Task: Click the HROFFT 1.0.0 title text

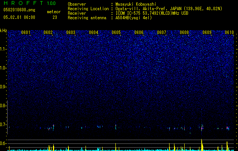Action: 30,3
